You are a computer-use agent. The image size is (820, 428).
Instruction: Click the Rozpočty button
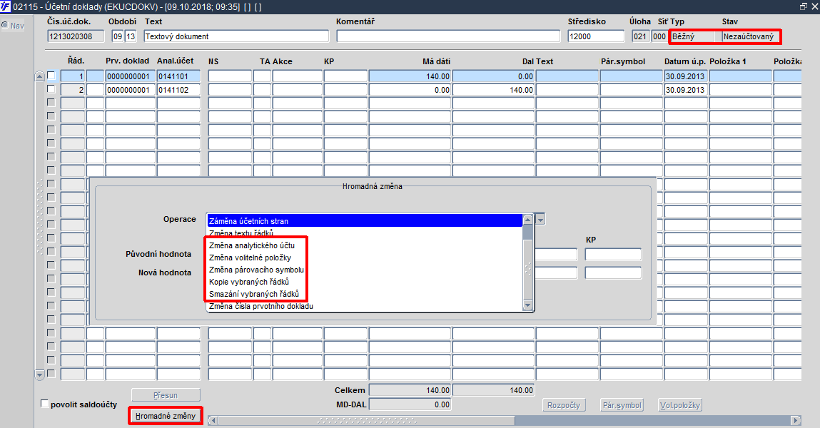point(564,405)
